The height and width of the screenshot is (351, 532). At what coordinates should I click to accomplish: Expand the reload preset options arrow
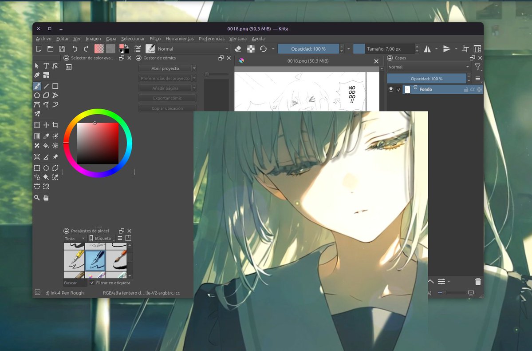[273, 49]
